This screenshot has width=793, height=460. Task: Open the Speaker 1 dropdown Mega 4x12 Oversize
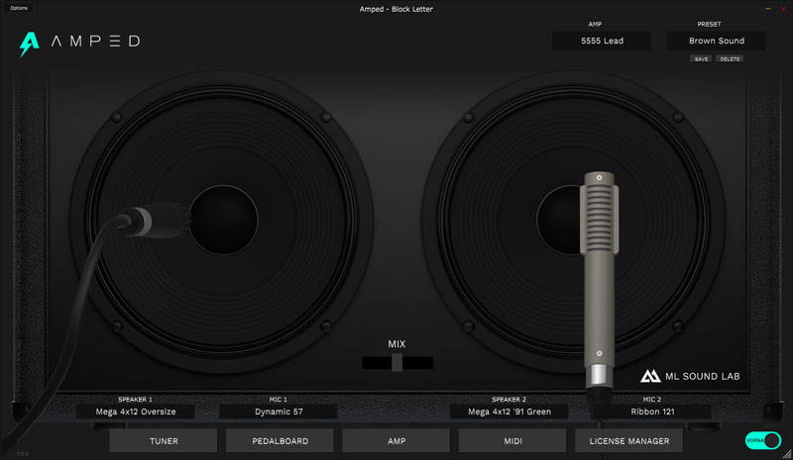pos(136,412)
